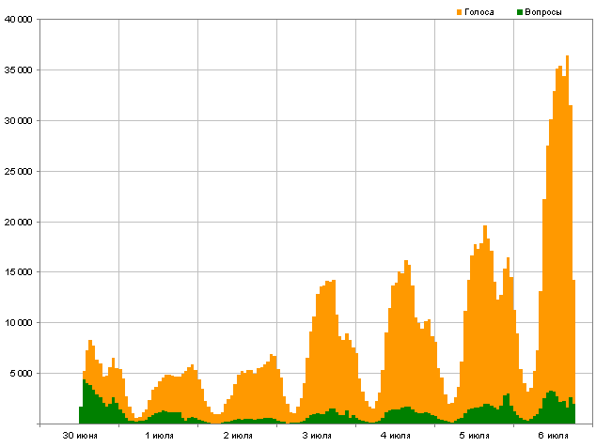The height and width of the screenshot is (447, 596).
Task: Click the orange Голоса legend swatch
Action: pyautogui.click(x=460, y=11)
